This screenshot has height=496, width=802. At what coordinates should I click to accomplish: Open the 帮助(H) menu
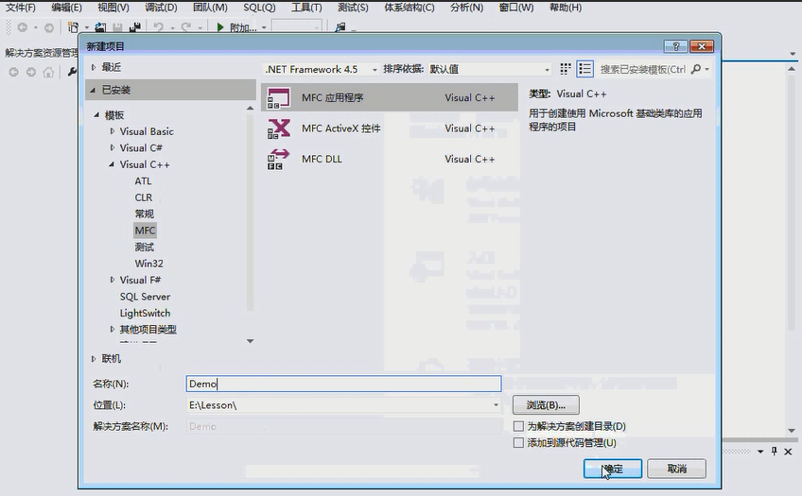tap(566, 8)
